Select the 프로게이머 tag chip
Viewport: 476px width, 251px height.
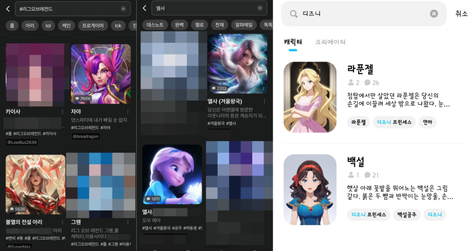click(x=93, y=26)
